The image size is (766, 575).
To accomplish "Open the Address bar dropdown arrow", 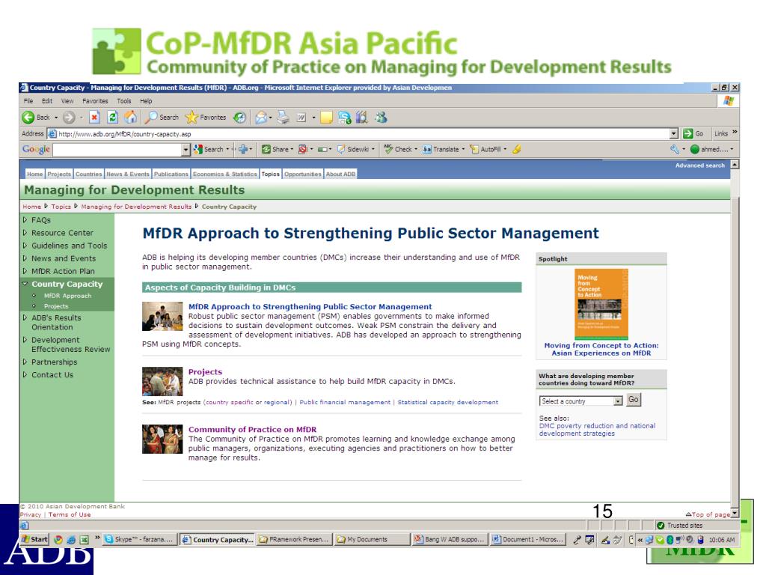I will click(x=674, y=133).
